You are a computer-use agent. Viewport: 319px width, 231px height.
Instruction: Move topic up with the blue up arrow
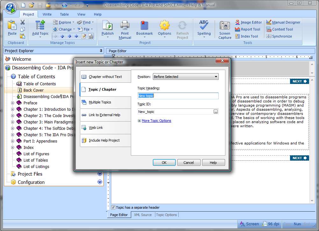pyautogui.click(x=62, y=36)
